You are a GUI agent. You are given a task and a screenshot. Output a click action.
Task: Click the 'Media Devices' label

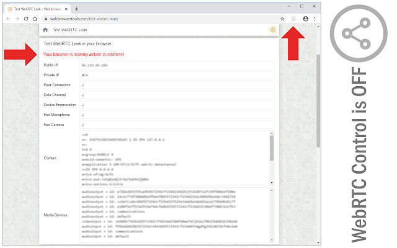(x=55, y=215)
